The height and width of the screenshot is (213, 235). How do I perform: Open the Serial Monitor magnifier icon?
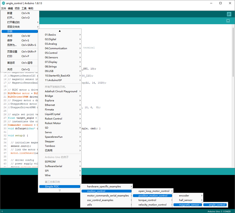[x=229, y=14]
